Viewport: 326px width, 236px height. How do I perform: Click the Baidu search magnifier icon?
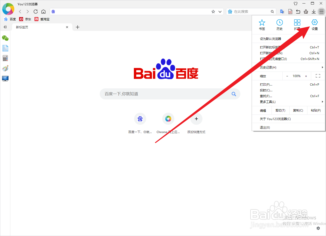click(234, 94)
